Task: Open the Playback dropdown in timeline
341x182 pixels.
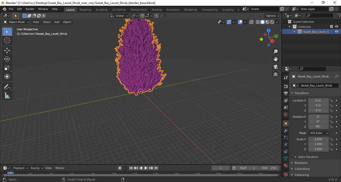Action: pos(20,168)
